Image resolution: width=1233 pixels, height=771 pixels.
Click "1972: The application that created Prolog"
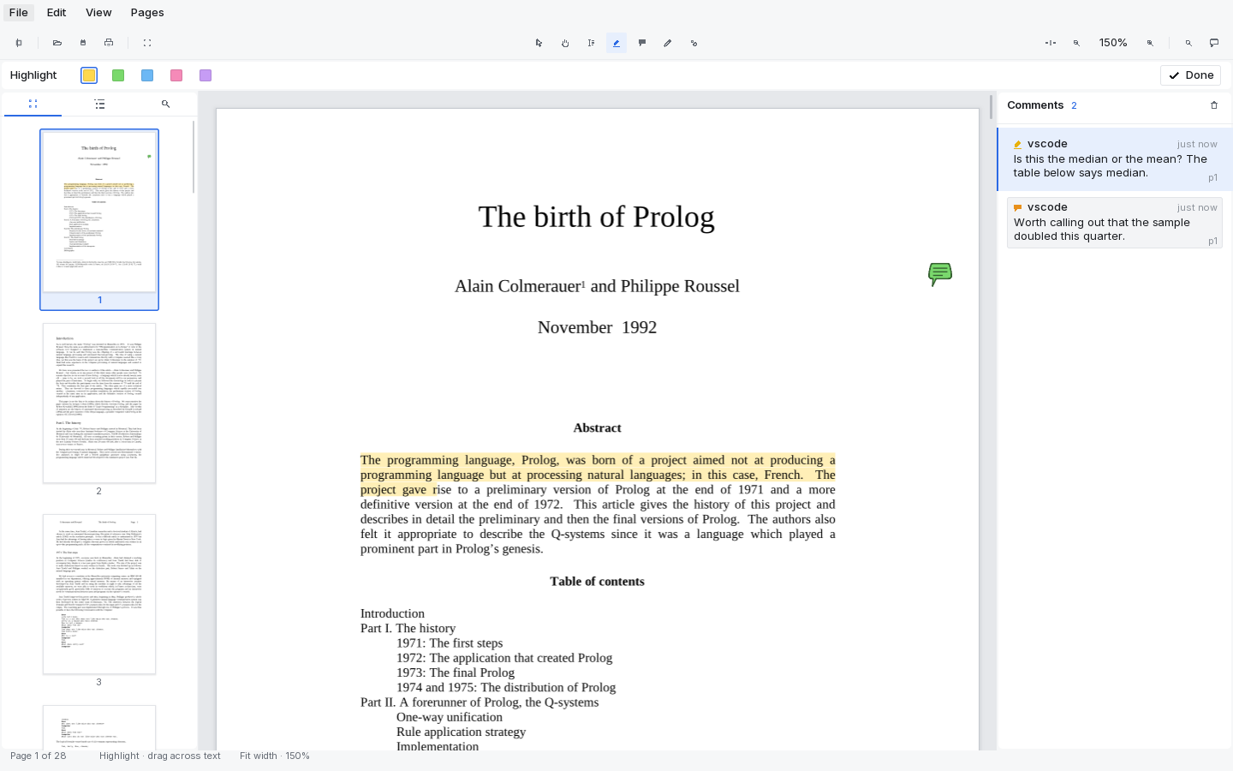point(504,658)
